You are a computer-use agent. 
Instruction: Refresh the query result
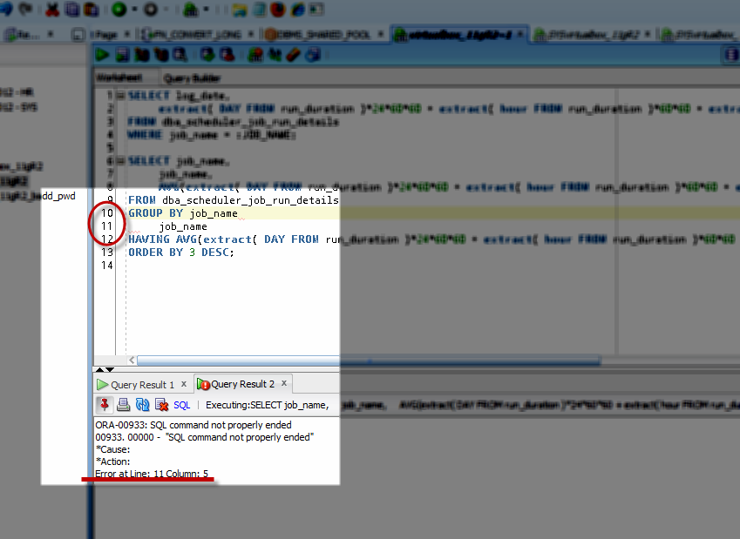pos(142,405)
